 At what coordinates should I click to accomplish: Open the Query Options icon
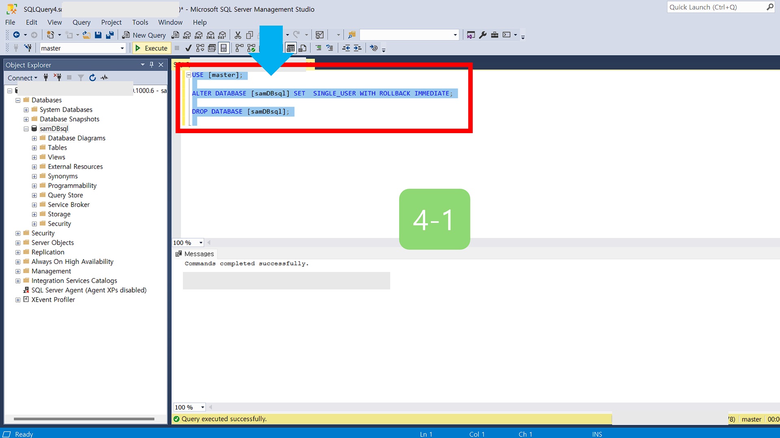pos(212,48)
